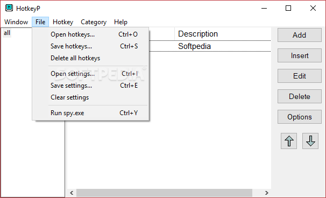Minimize the HotkeyP window
The width and height of the screenshot is (326, 198).
pos(264,8)
